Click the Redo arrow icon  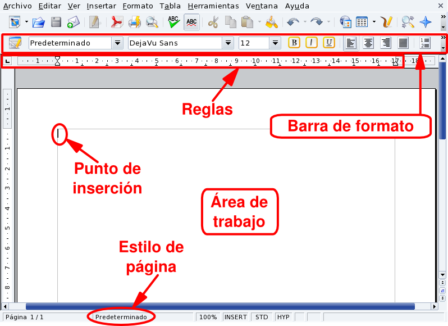317,22
